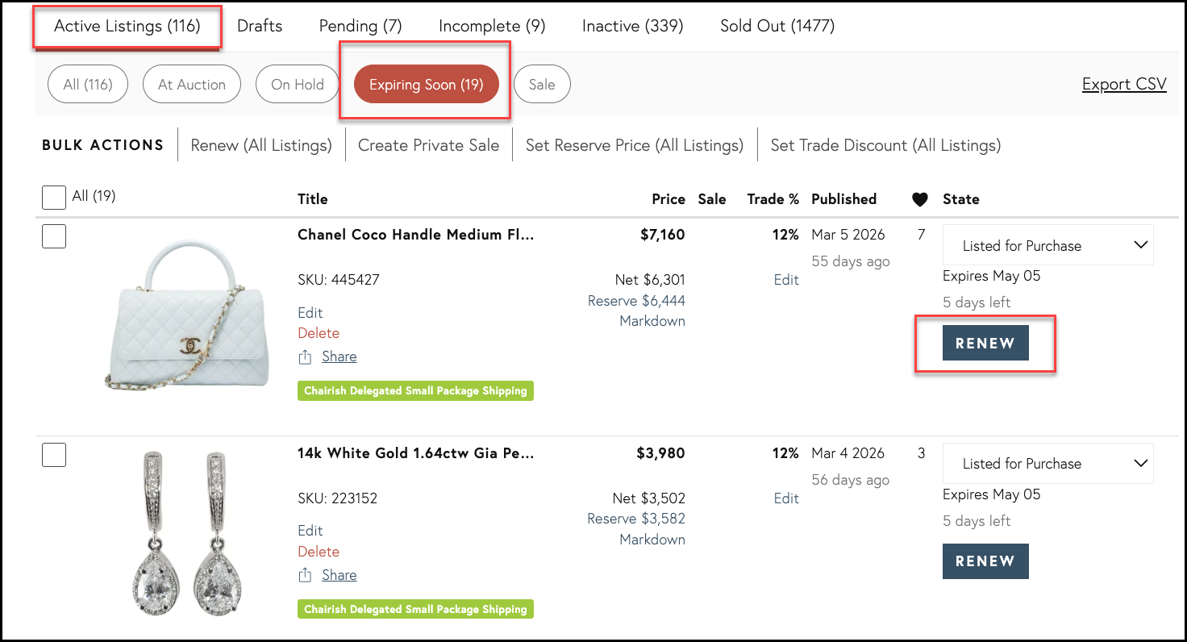Select all 19 listings checkbox
This screenshot has width=1187, height=642.
(x=54, y=198)
